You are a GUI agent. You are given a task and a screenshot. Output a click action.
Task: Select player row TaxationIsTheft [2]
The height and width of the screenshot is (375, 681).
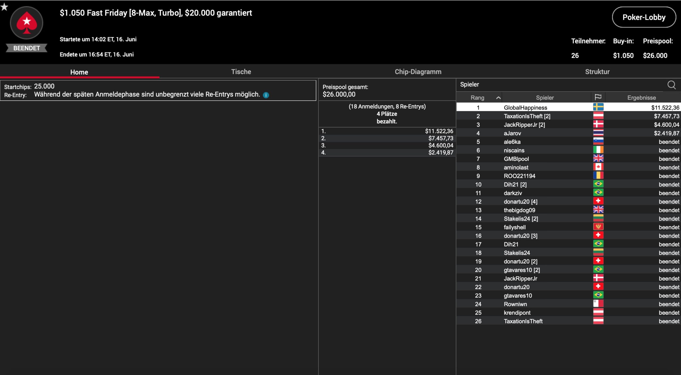pyautogui.click(x=527, y=116)
